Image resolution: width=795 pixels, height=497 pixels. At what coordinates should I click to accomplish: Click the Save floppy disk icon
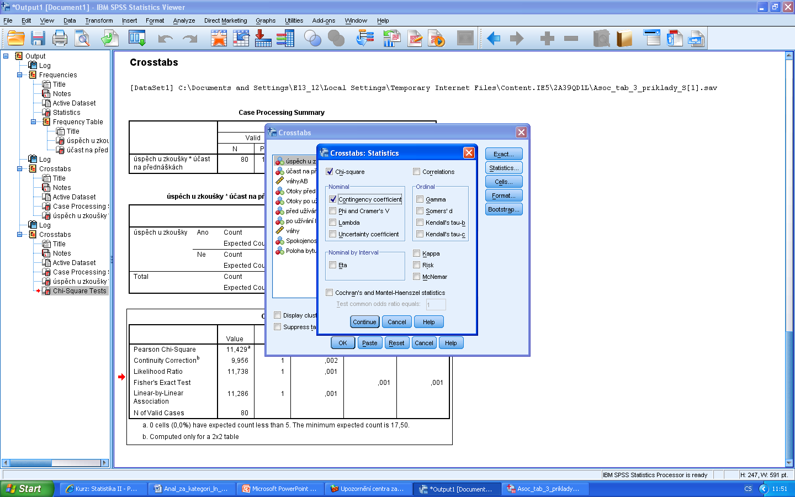(38, 38)
